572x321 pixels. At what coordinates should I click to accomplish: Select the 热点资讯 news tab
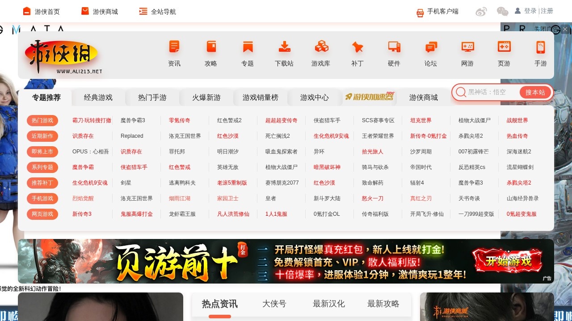[220, 304]
